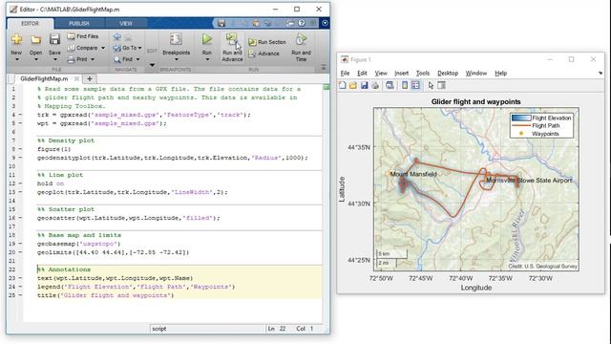The width and height of the screenshot is (611, 344).
Task: Open Desktop menu in Figure 1
Action: pos(448,74)
